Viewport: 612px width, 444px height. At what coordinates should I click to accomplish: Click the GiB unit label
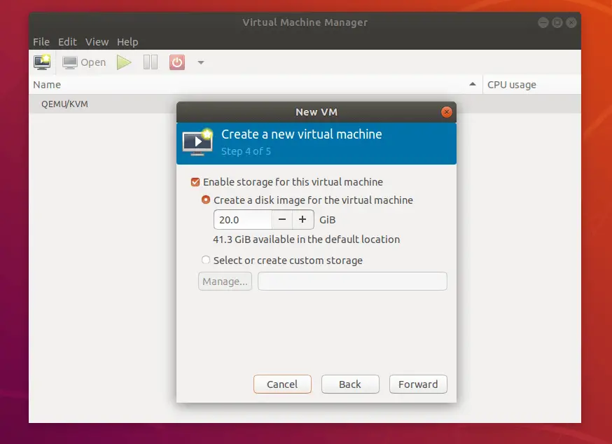point(328,220)
